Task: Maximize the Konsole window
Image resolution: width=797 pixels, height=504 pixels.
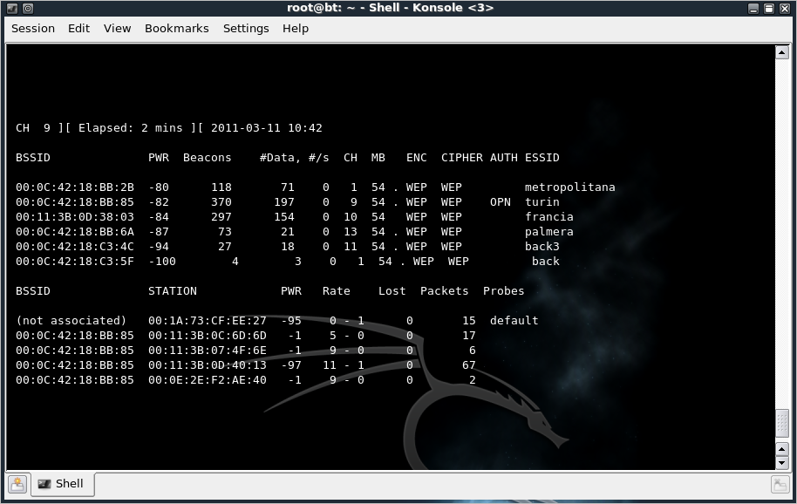Action: coord(769,8)
